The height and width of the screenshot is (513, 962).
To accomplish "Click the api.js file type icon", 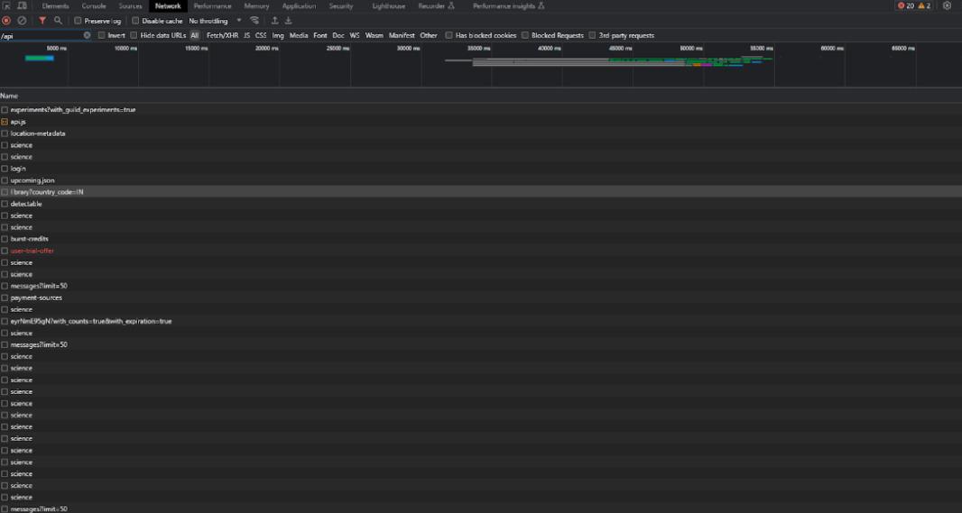I will [5, 122].
